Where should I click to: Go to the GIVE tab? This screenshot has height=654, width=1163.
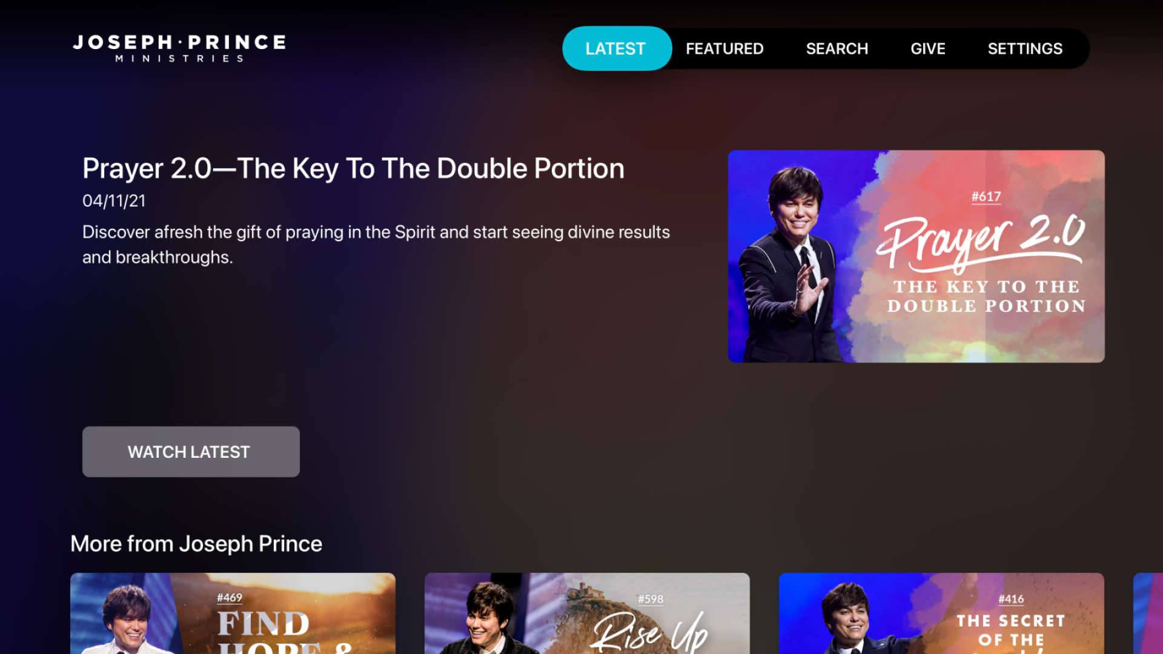click(x=927, y=48)
